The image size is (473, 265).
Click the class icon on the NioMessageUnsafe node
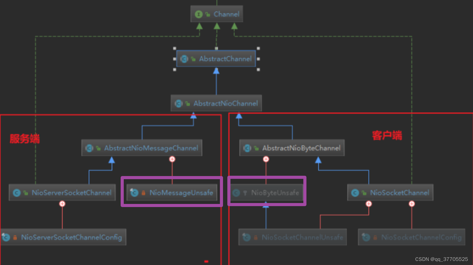(x=134, y=193)
